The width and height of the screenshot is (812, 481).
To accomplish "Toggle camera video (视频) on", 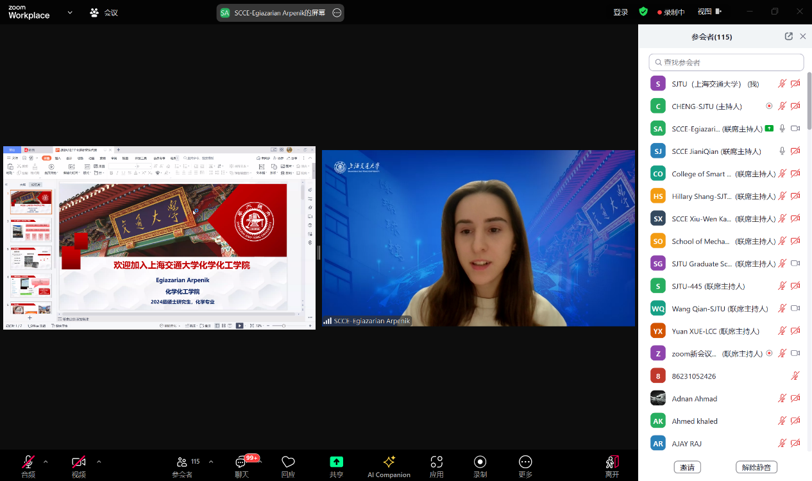I will click(78, 462).
